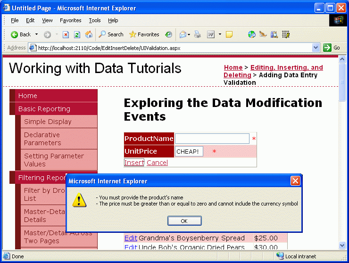
Task: Select Basic Reporting in the sidebar
Action: pyautogui.click(x=53, y=109)
